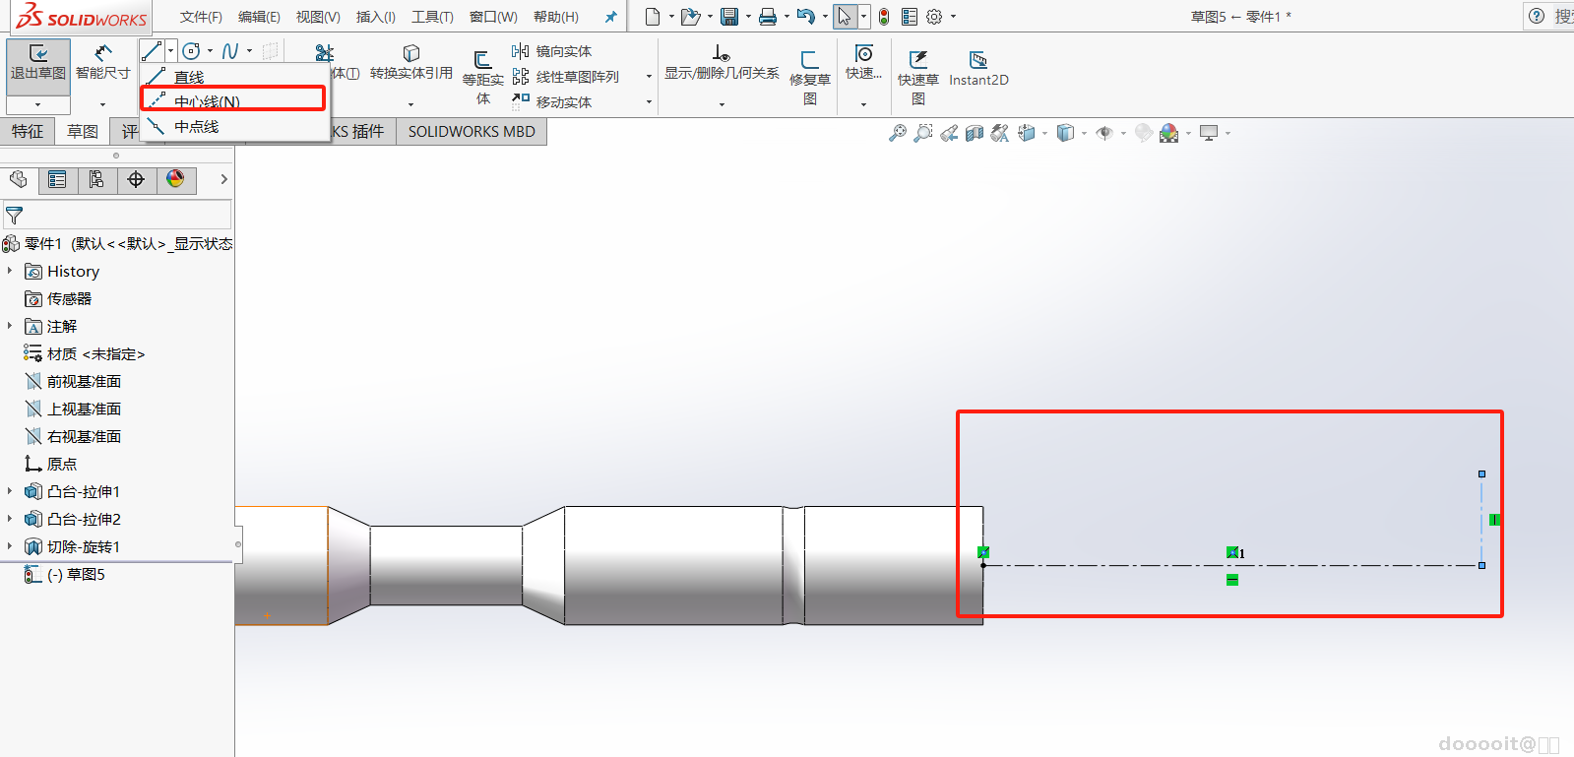Choose 直线 (Line) from the dropdown list

pyautogui.click(x=235, y=77)
